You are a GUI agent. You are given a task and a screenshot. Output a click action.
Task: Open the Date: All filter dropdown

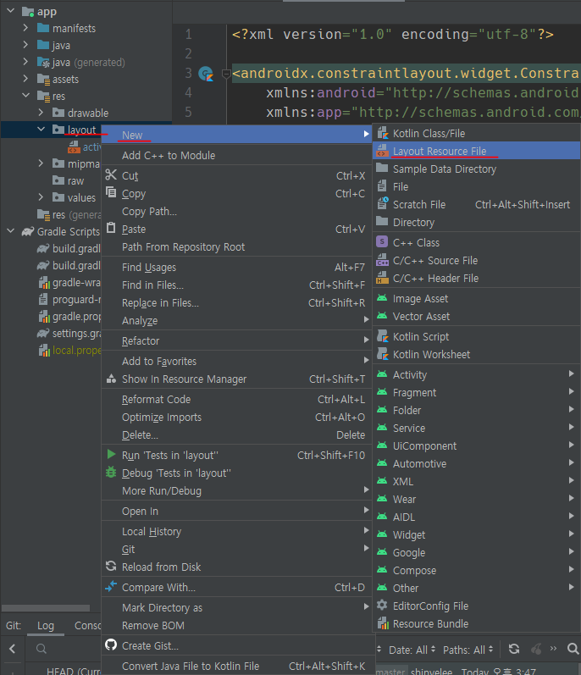[412, 650]
